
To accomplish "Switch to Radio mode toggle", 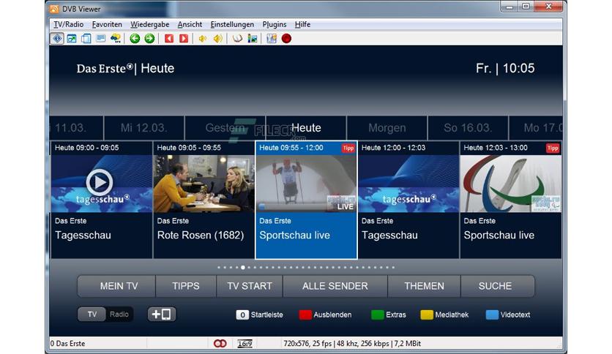I will click(119, 315).
